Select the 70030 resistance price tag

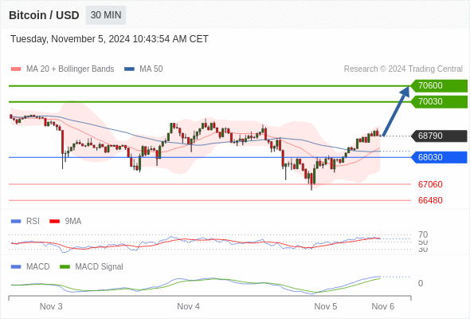click(x=439, y=102)
